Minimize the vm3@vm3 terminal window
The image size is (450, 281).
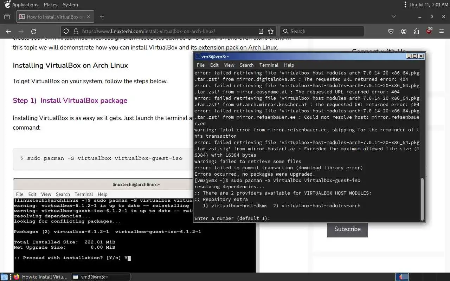point(409,56)
